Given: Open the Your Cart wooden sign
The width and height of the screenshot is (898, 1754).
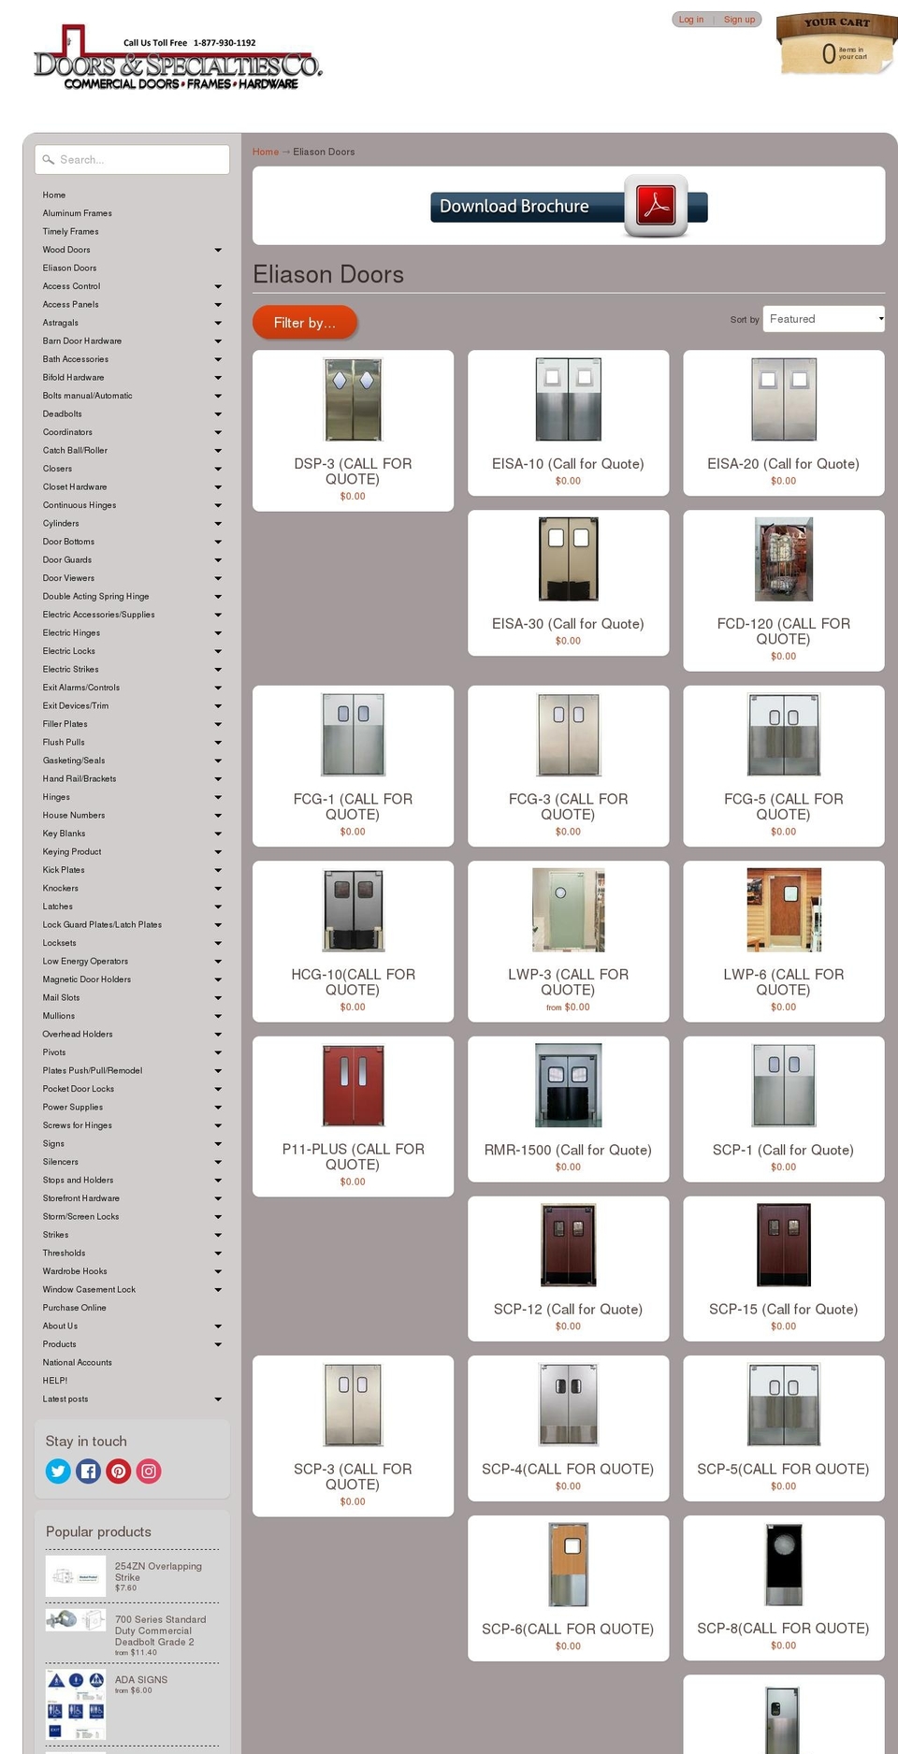Looking at the screenshot, I should point(836,44).
